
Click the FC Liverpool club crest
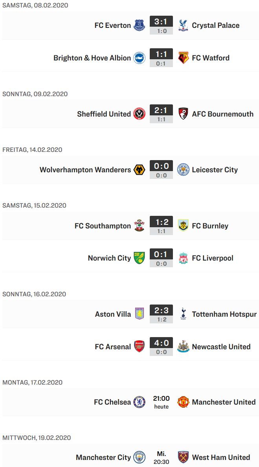pos(183,258)
